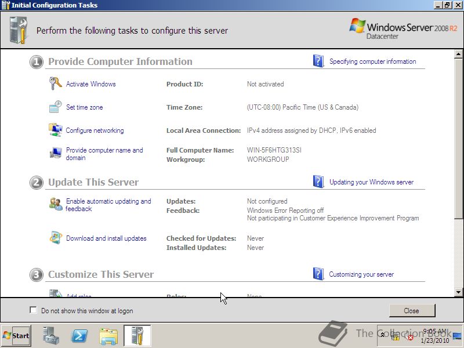Click 'Not participating in Customer Experience Improvement Program'
Image resolution: width=464 pixels, height=348 pixels.
(333, 218)
